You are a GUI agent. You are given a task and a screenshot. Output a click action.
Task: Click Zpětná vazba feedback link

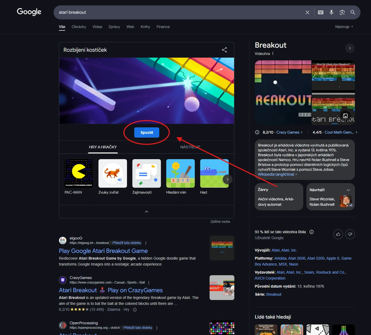(220, 222)
